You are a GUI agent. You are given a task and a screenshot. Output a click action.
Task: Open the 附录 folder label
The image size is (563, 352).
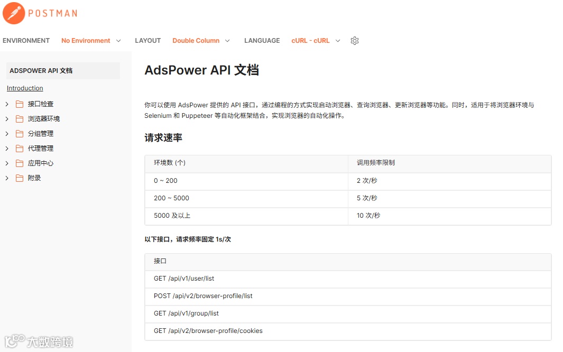(34, 178)
